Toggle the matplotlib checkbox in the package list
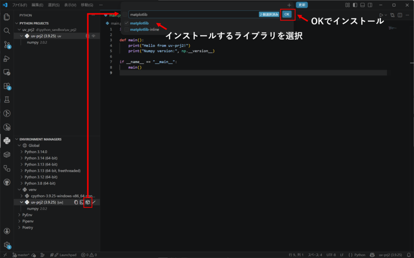This screenshot has height=258, width=414. pos(126,23)
